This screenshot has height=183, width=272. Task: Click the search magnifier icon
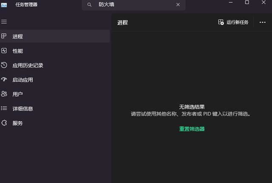(x=89, y=5)
